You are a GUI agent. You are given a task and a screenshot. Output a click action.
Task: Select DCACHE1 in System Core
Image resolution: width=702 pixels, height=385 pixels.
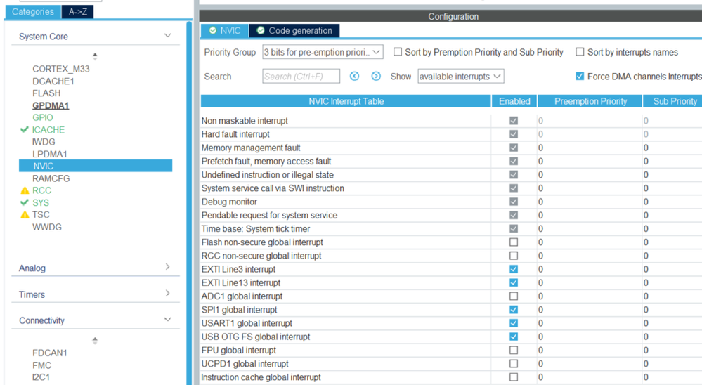click(53, 81)
